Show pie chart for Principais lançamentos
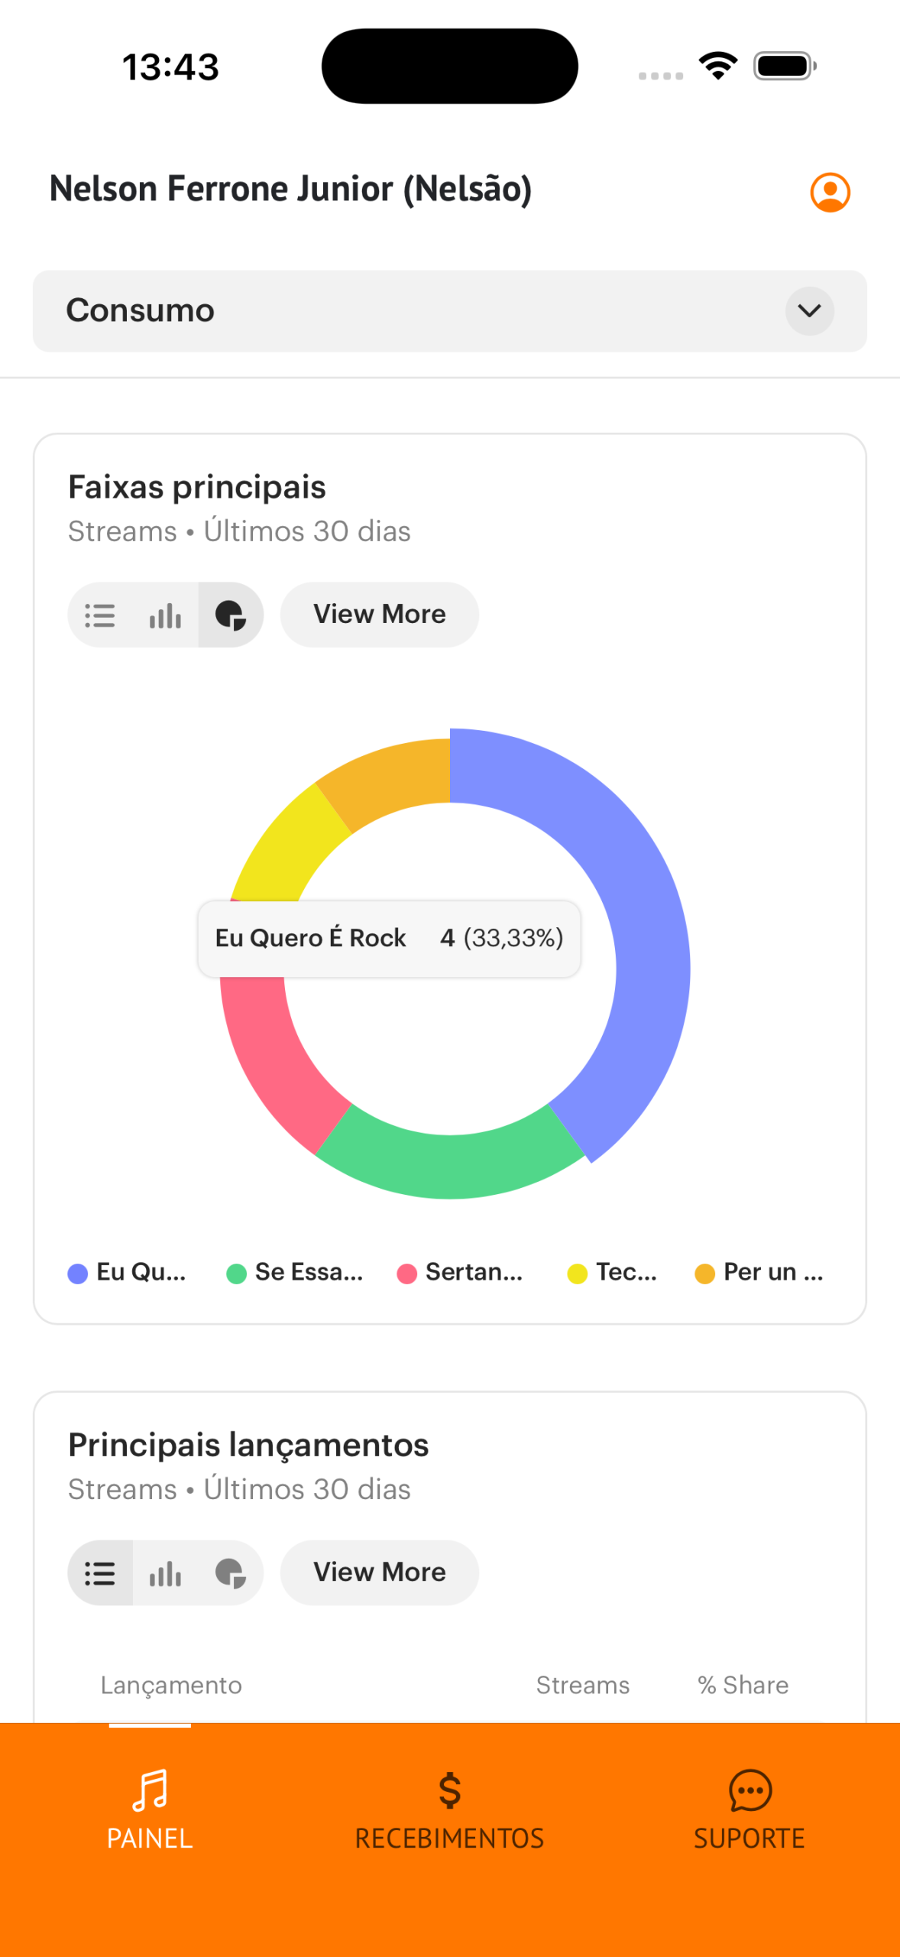Viewport: 900px width, 1957px height. (230, 1573)
